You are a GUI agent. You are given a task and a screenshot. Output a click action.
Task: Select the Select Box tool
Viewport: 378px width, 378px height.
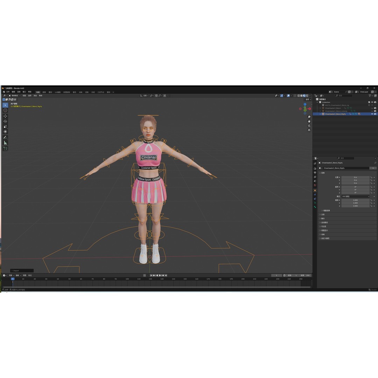[x=5, y=105]
